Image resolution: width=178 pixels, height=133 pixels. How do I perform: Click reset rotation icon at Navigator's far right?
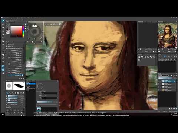point(176,52)
